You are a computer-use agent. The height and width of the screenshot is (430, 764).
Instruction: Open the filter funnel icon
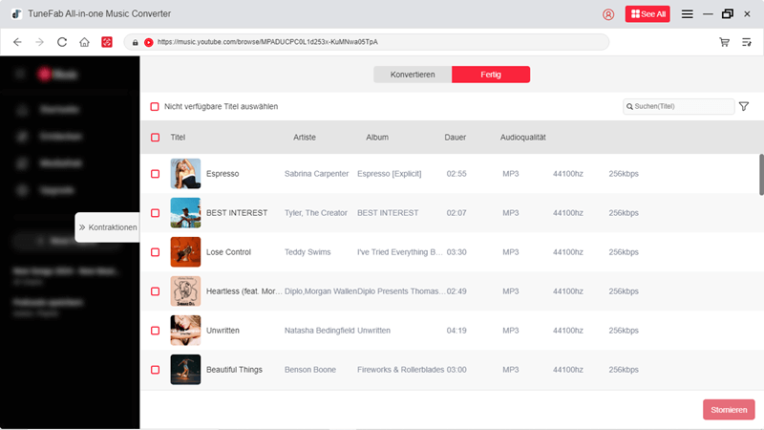[744, 106]
